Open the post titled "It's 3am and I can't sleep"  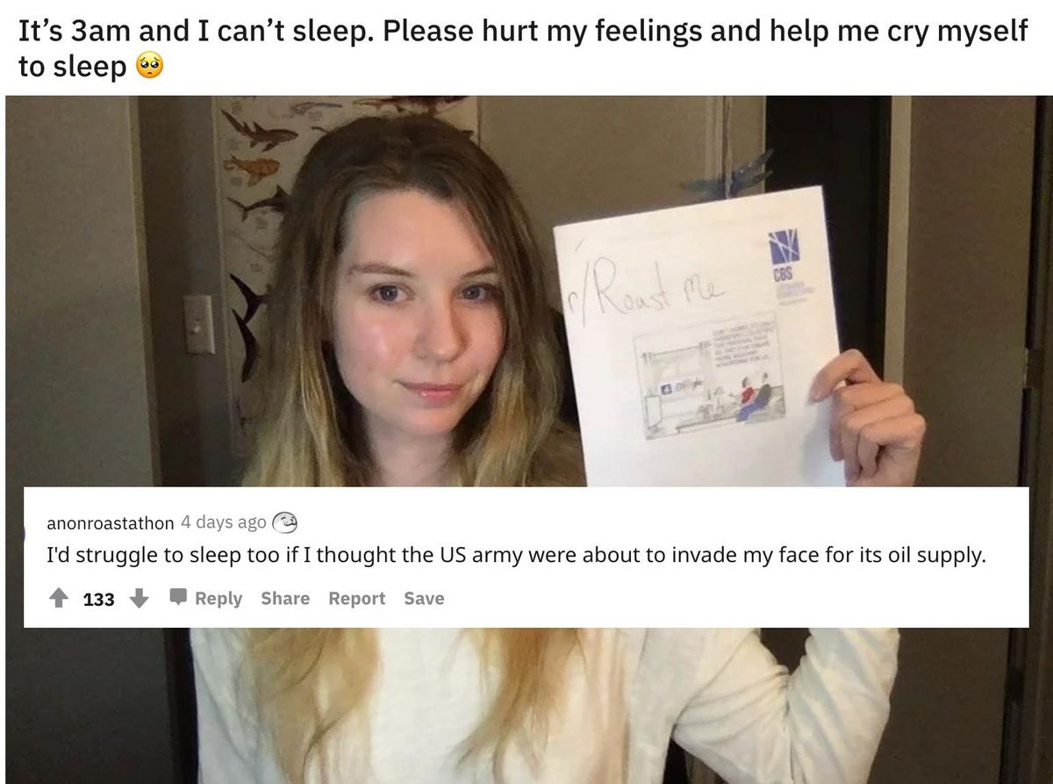(x=522, y=48)
